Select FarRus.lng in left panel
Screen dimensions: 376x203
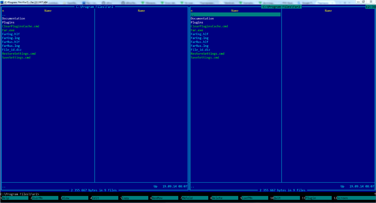11,46
